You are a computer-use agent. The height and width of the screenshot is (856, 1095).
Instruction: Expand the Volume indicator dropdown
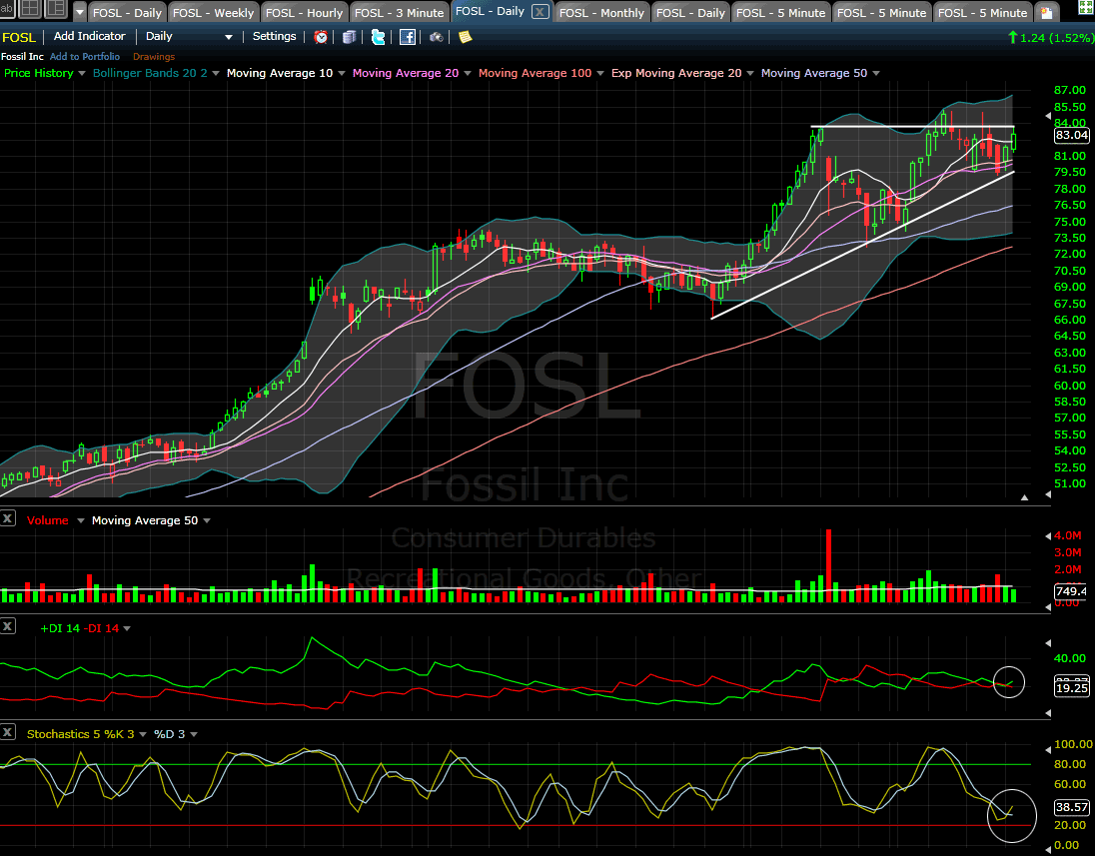(80, 520)
